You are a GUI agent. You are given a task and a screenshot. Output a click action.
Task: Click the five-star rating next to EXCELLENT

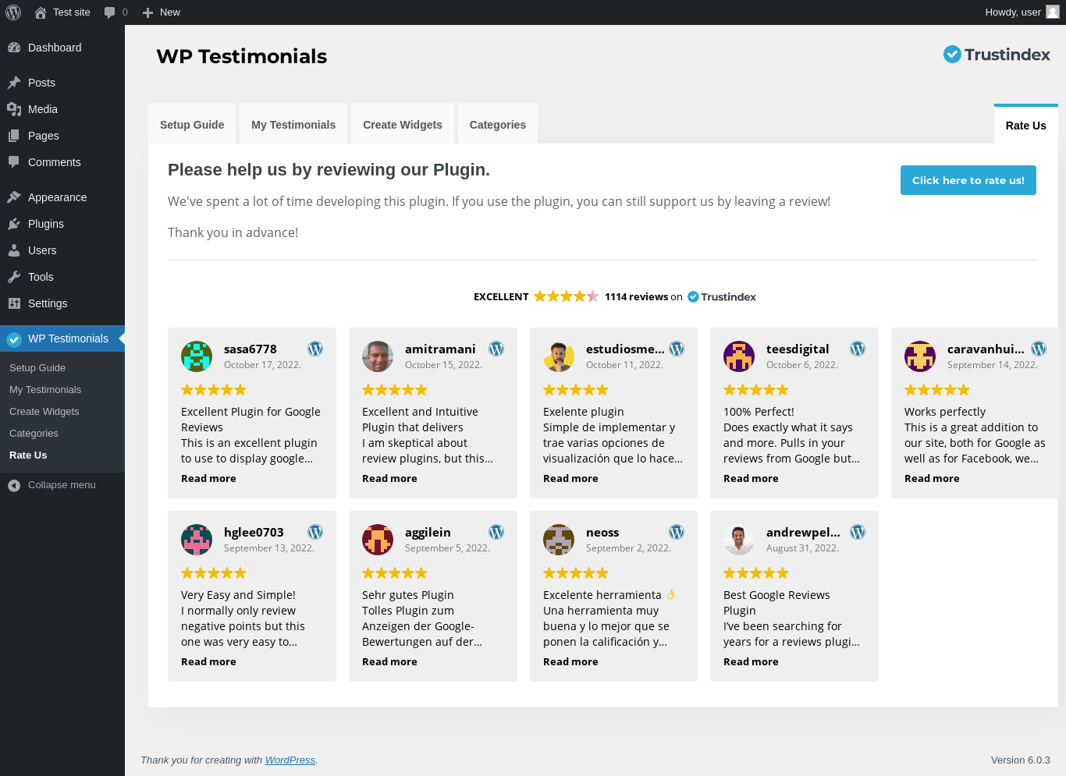[567, 296]
